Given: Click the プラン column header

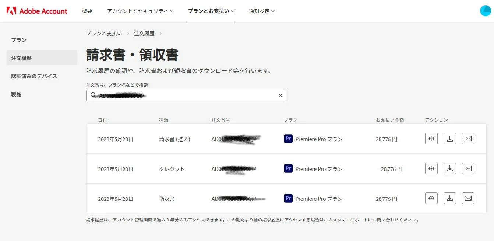Looking at the screenshot, I should click(291, 120).
